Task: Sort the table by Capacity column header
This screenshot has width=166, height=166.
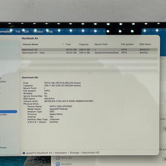Action: [84, 44]
